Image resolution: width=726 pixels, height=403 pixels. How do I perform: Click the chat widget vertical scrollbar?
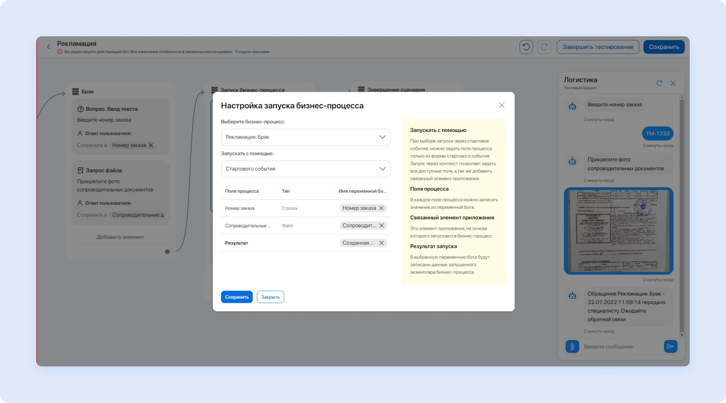coord(682,216)
